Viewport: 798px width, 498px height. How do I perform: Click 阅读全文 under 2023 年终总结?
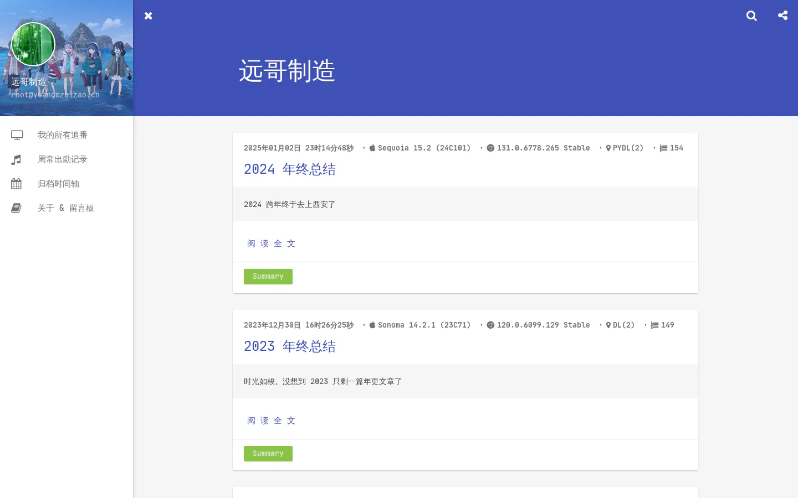[x=271, y=421]
